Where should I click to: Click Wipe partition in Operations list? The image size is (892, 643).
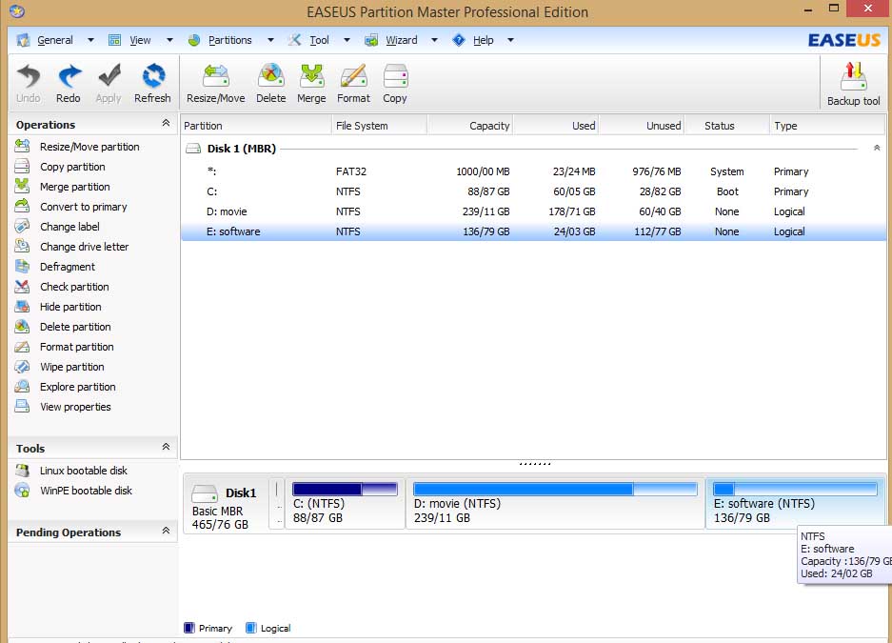coord(72,367)
